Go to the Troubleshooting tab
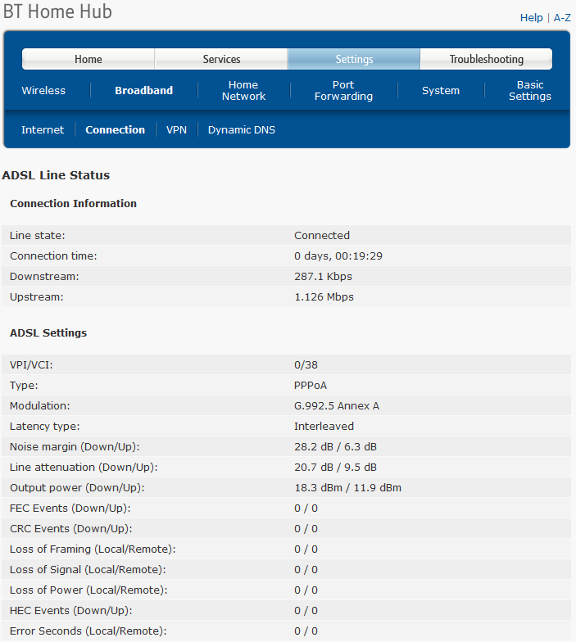Viewport: 576px width, 642px height. (x=486, y=59)
